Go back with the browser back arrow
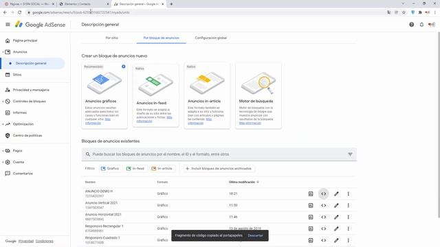440x247 pixels. coord(5,12)
